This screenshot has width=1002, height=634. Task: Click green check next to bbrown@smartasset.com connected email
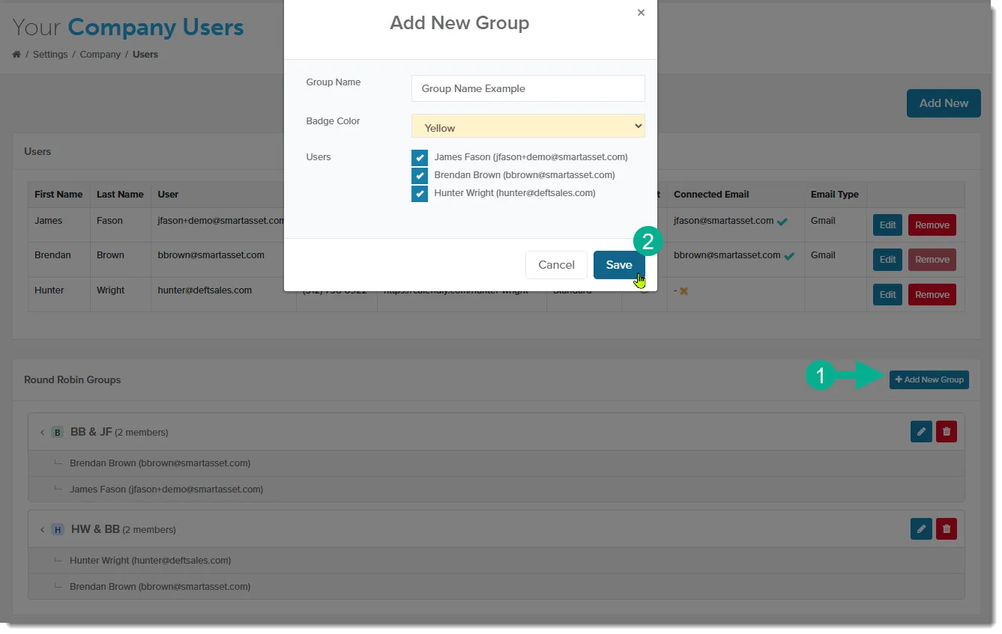pos(789,256)
